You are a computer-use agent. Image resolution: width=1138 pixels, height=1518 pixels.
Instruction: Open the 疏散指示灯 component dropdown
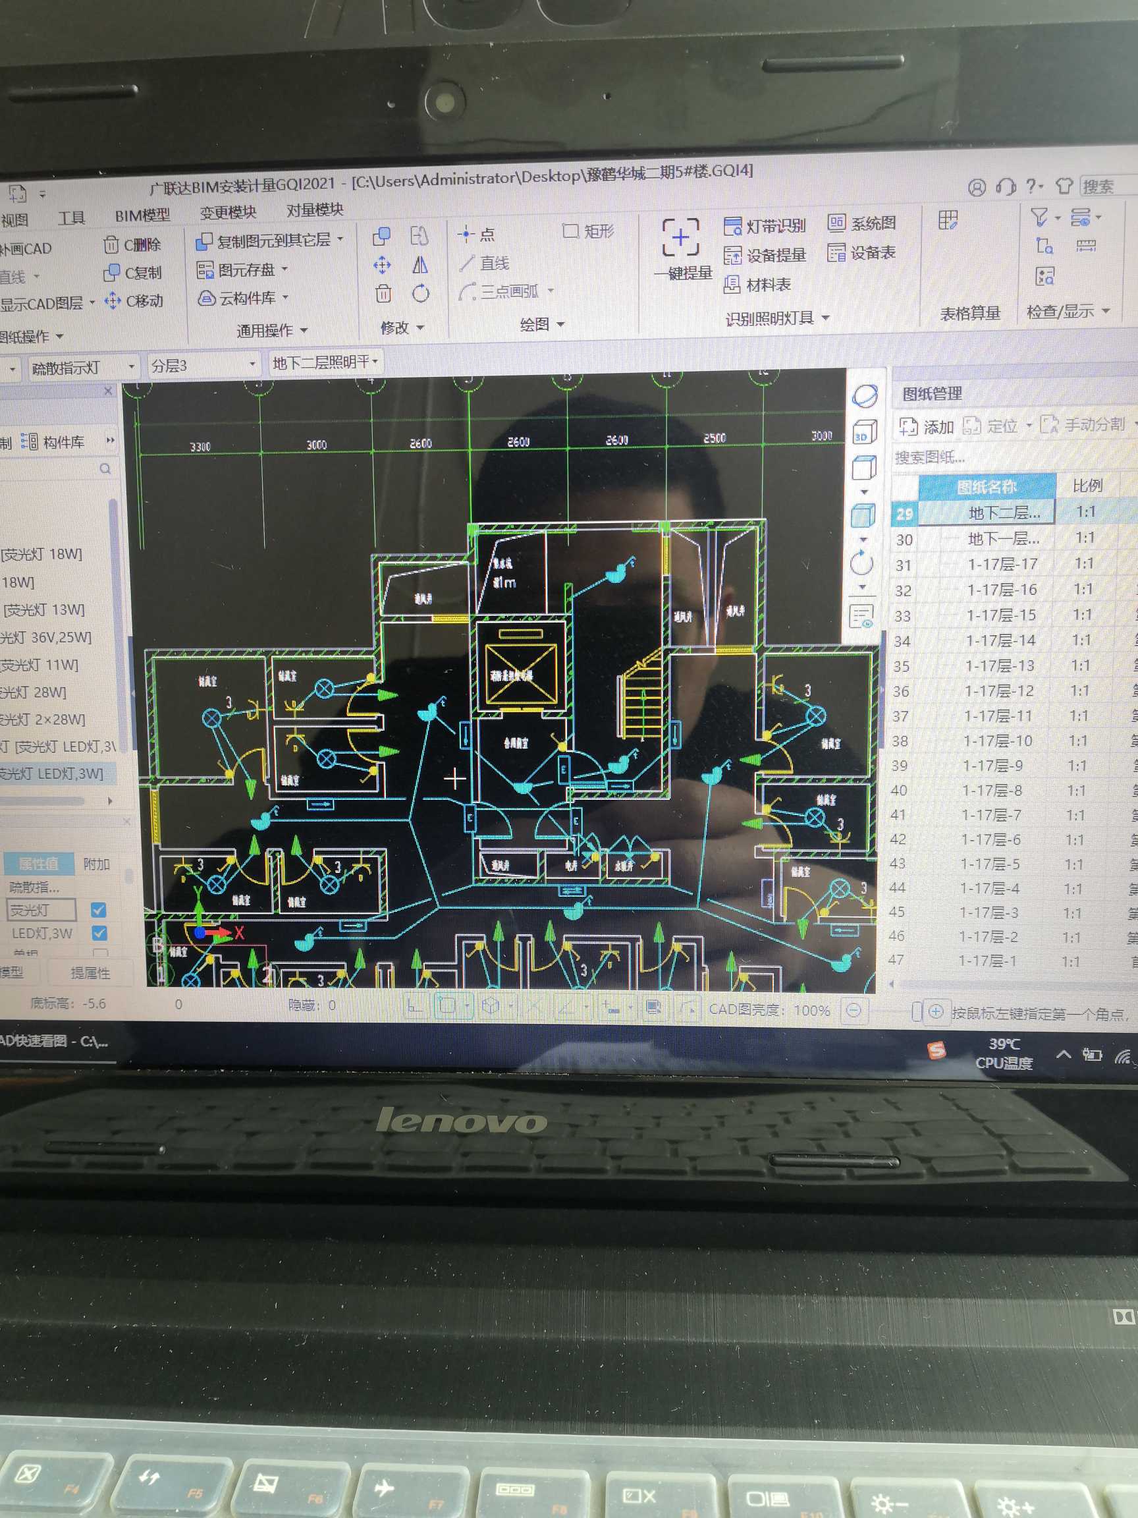tap(82, 367)
